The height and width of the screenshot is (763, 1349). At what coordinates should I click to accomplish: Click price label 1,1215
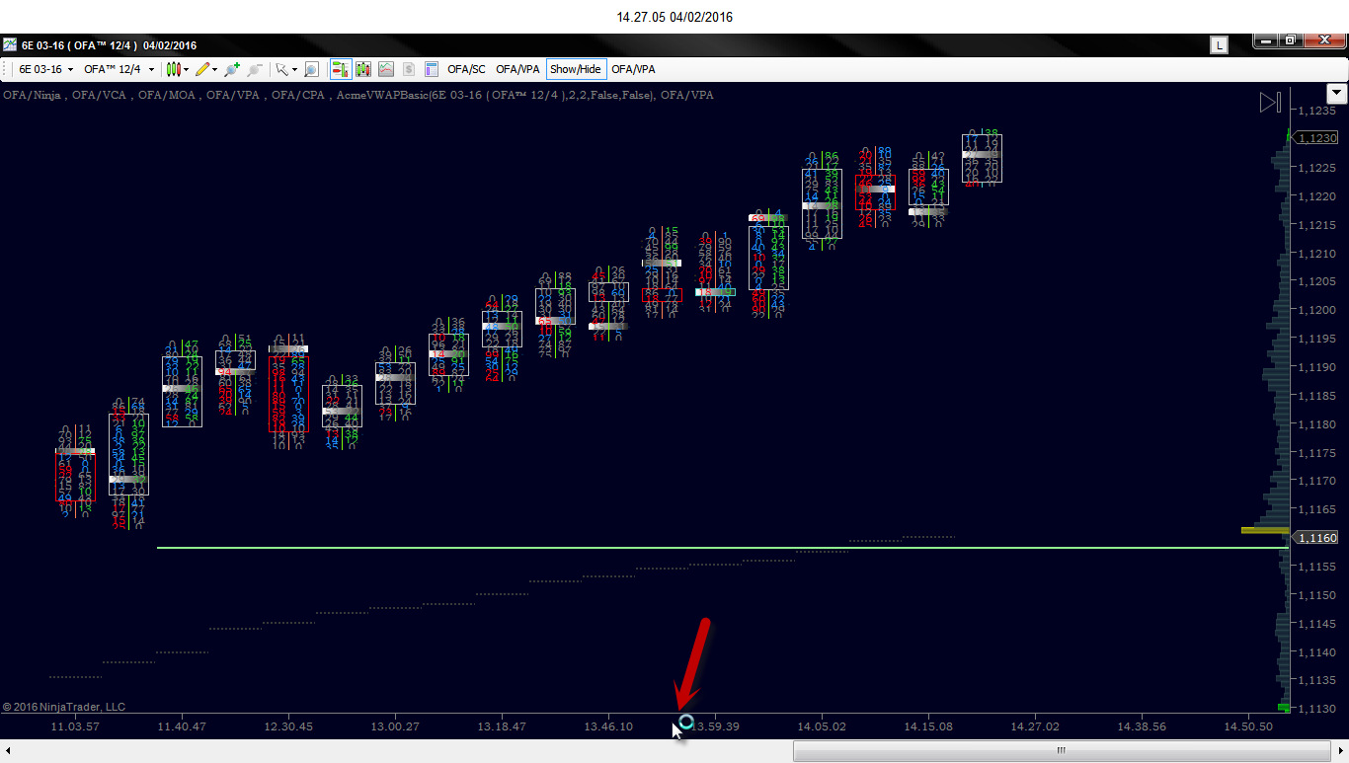pos(1317,225)
